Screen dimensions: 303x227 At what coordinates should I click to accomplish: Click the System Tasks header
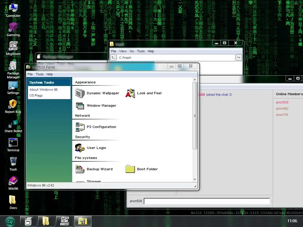(49, 82)
